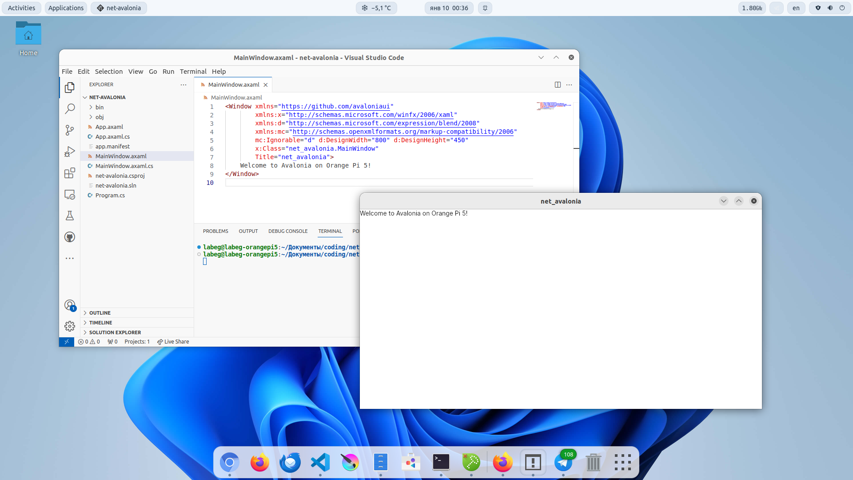Open the Help menu

coord(219,72)
